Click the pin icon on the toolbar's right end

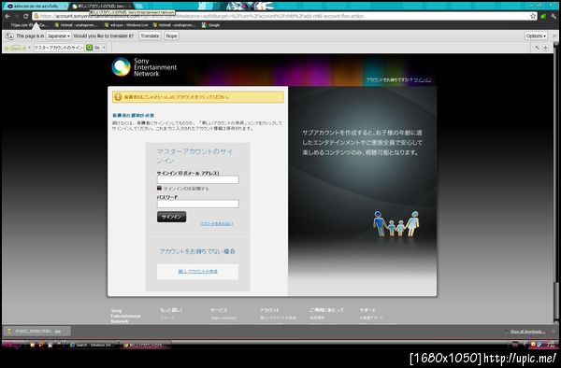pos(538,48)
